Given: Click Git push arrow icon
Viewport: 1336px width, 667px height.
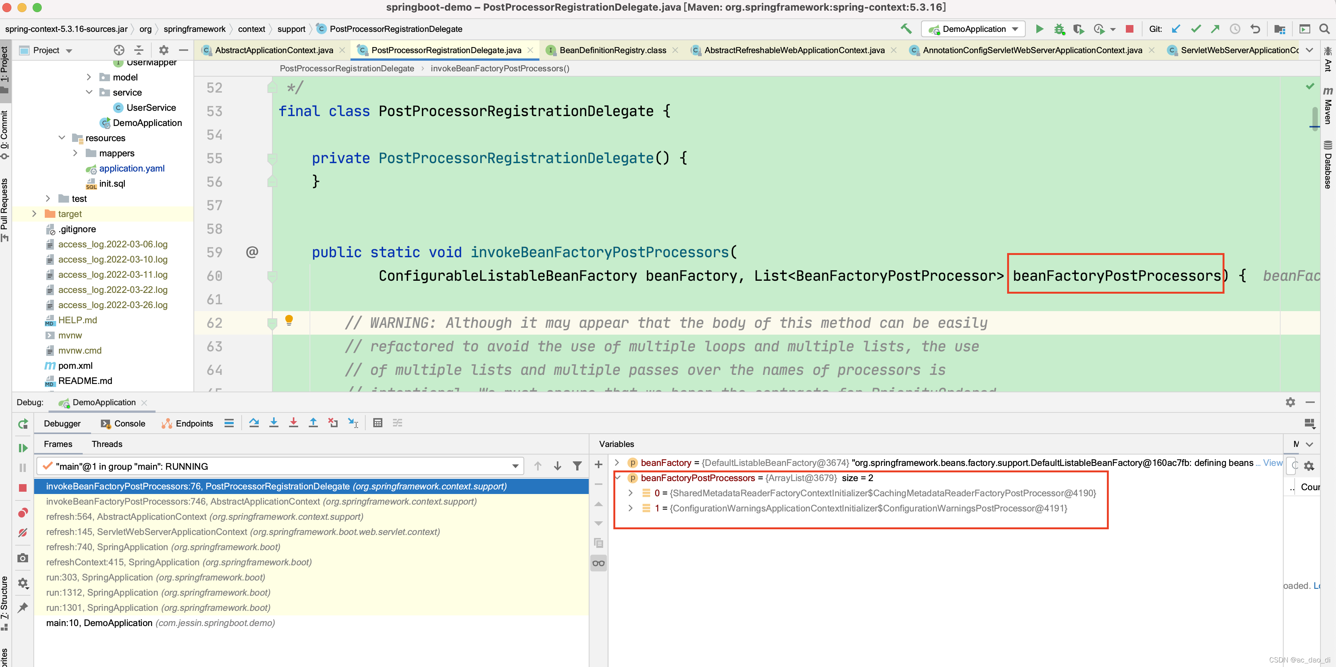Looking at the screenshot, I should tap(1215, 29).
